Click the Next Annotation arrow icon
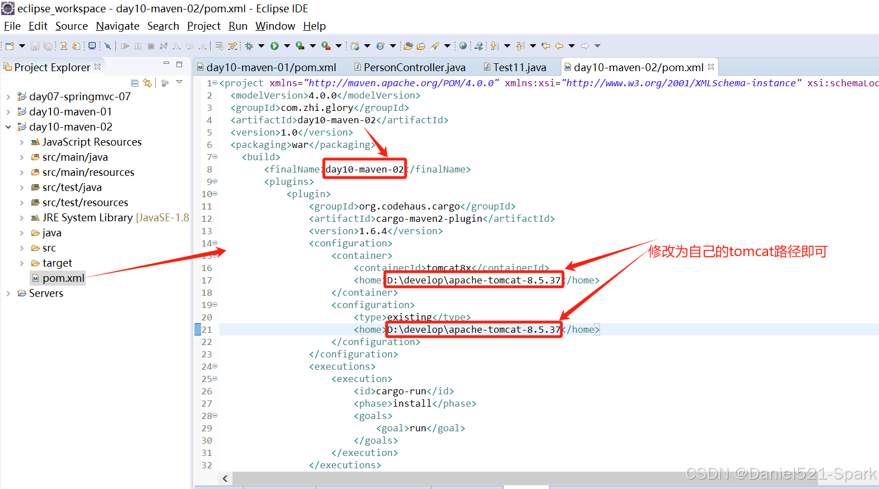The image size is (879, 489). point(494,46)
